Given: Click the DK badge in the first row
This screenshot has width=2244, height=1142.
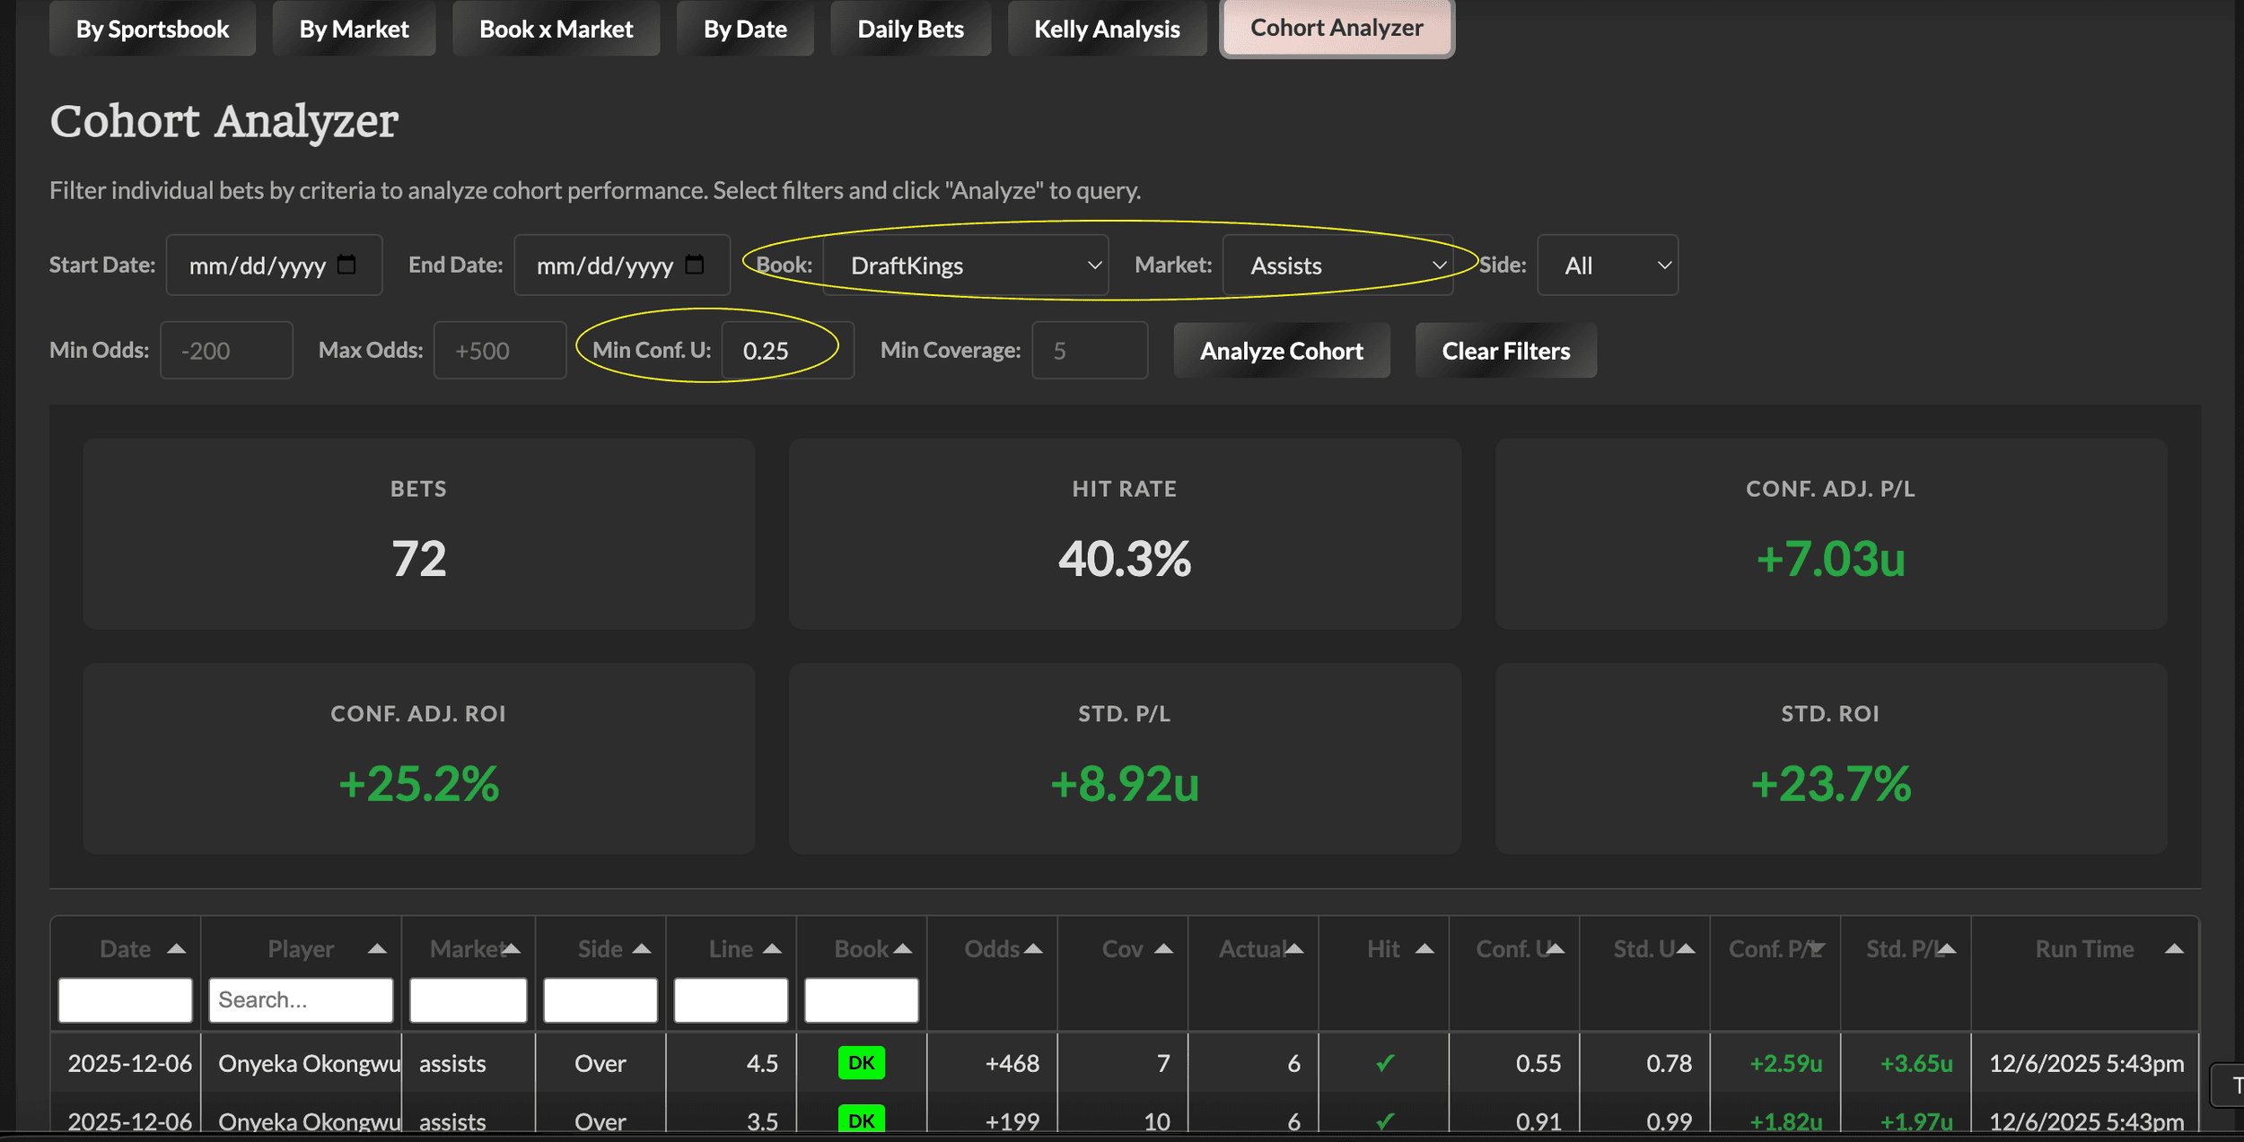Looking at the screenshot, I should point(861,1063).
